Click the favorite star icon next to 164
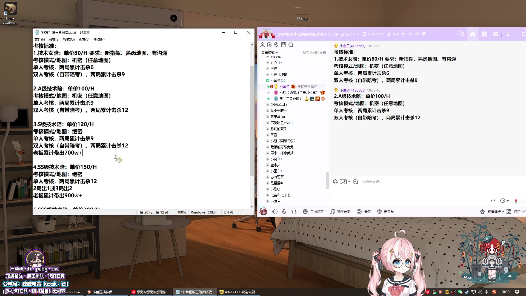The image size is (526, 296). click(x=403, y=34)
